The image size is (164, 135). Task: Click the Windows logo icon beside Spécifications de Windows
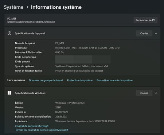pos(9,93)
